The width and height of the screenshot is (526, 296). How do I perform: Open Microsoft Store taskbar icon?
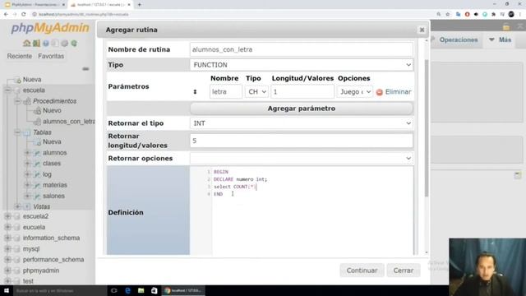pos(154,290)
